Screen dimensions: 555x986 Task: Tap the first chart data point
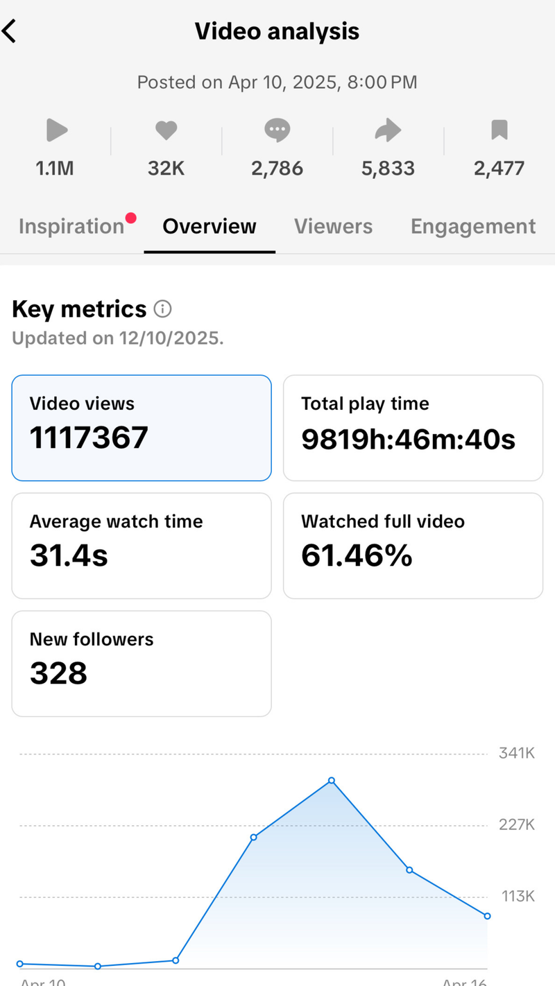coord(19,964)
